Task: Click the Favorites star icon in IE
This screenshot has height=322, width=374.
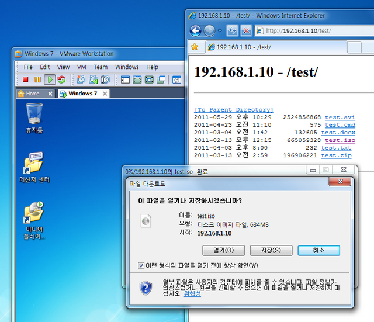Action: pyautogui.click(x=195, y=47)
